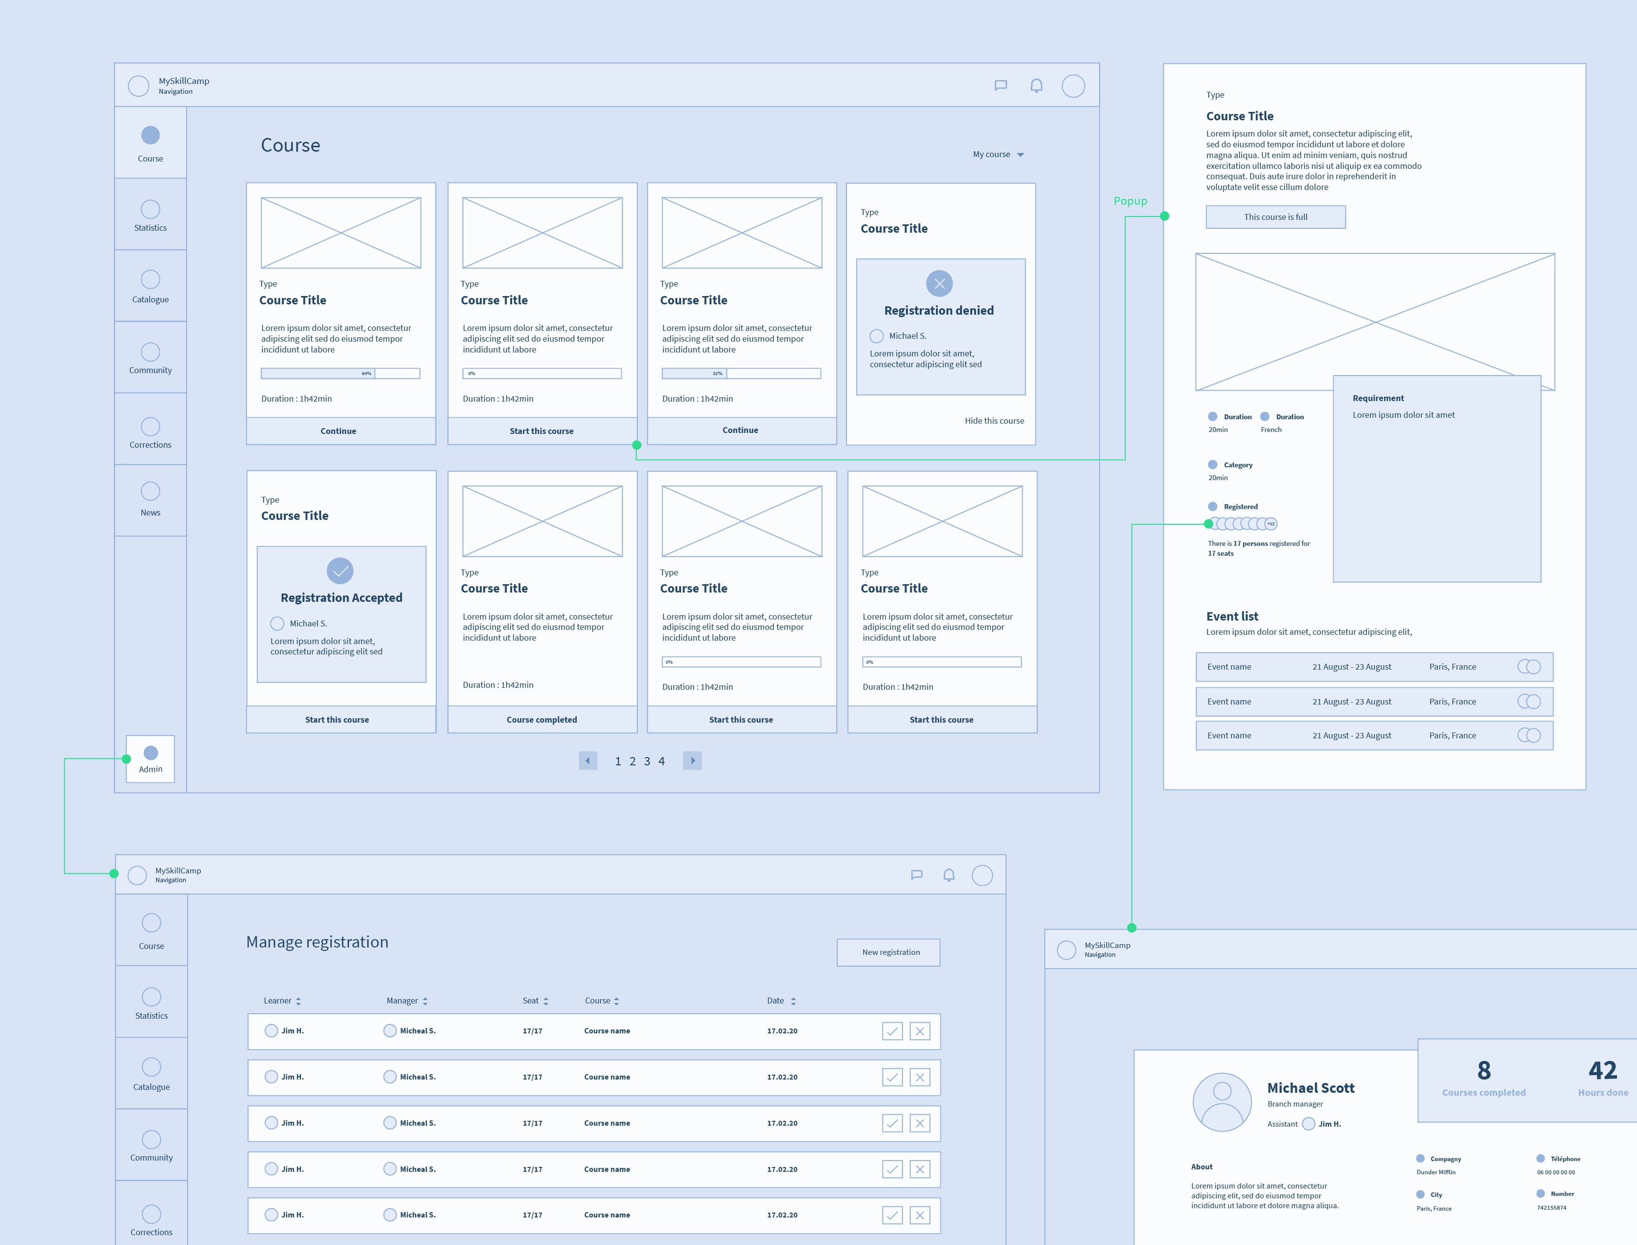Open the Community panel
This screenshot has width=1637, height=1245.
coord(150,358)
